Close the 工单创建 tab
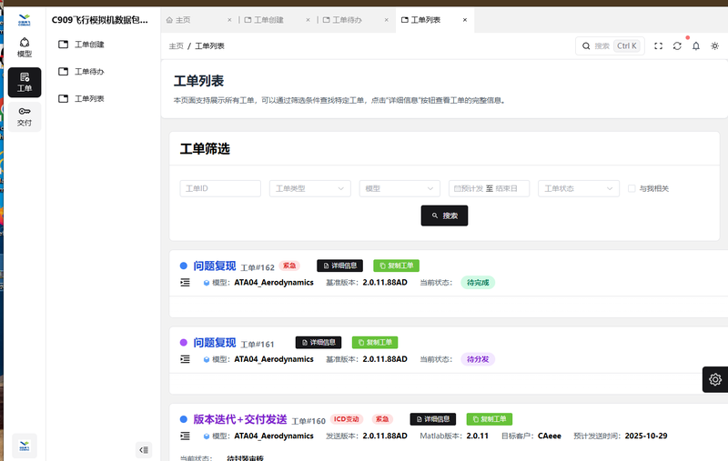Screen dimensions: 728x461 coord(308,20)
